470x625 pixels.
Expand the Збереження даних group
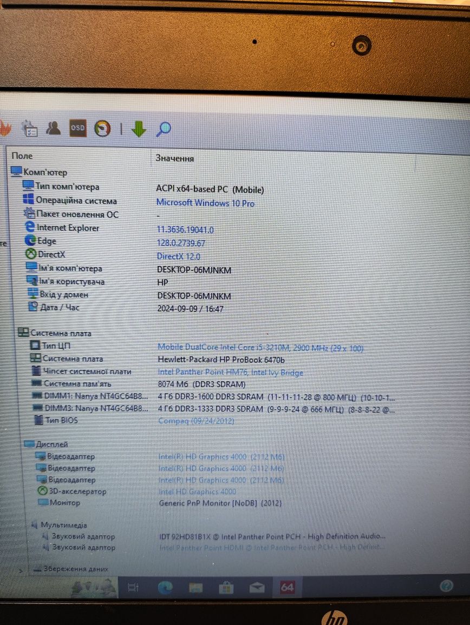coord(21,570)
